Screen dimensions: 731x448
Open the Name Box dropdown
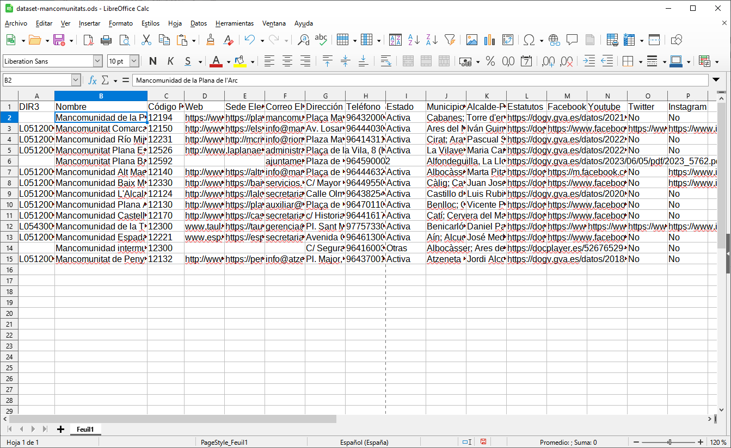click(x=76, y=80)
